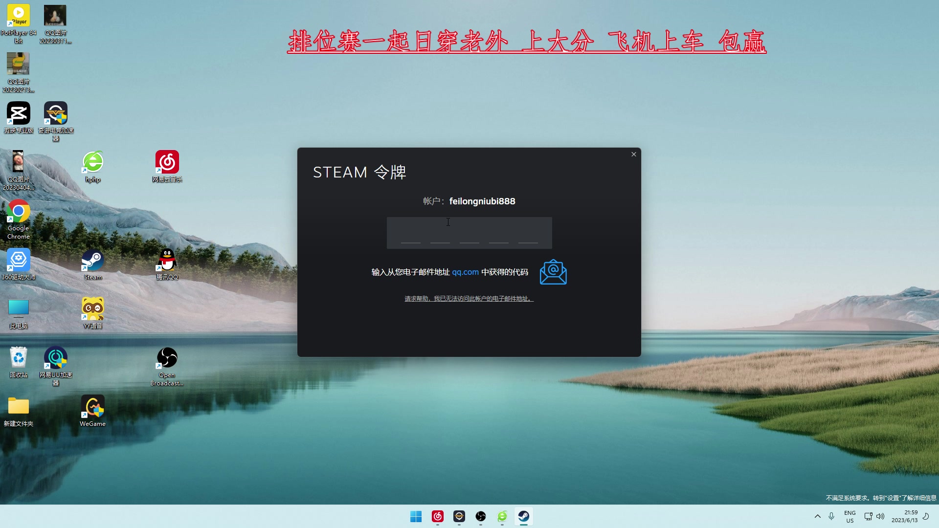Open 360驱动大师 desktop shortcut
The width and height of the screenshot is (939, 528).
click(x=19, y=264)
